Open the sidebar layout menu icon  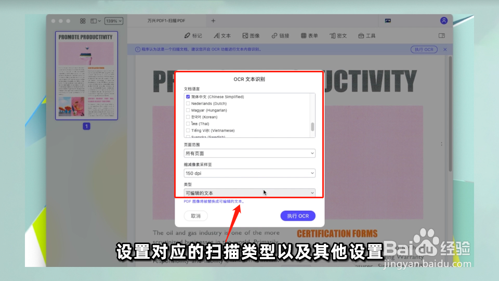tap(96, 21)
